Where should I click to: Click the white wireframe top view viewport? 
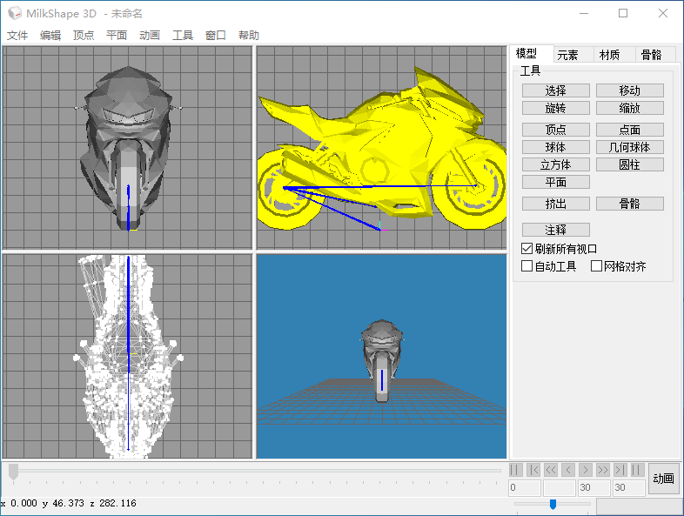pyautogui.click(x=127, y=357)
